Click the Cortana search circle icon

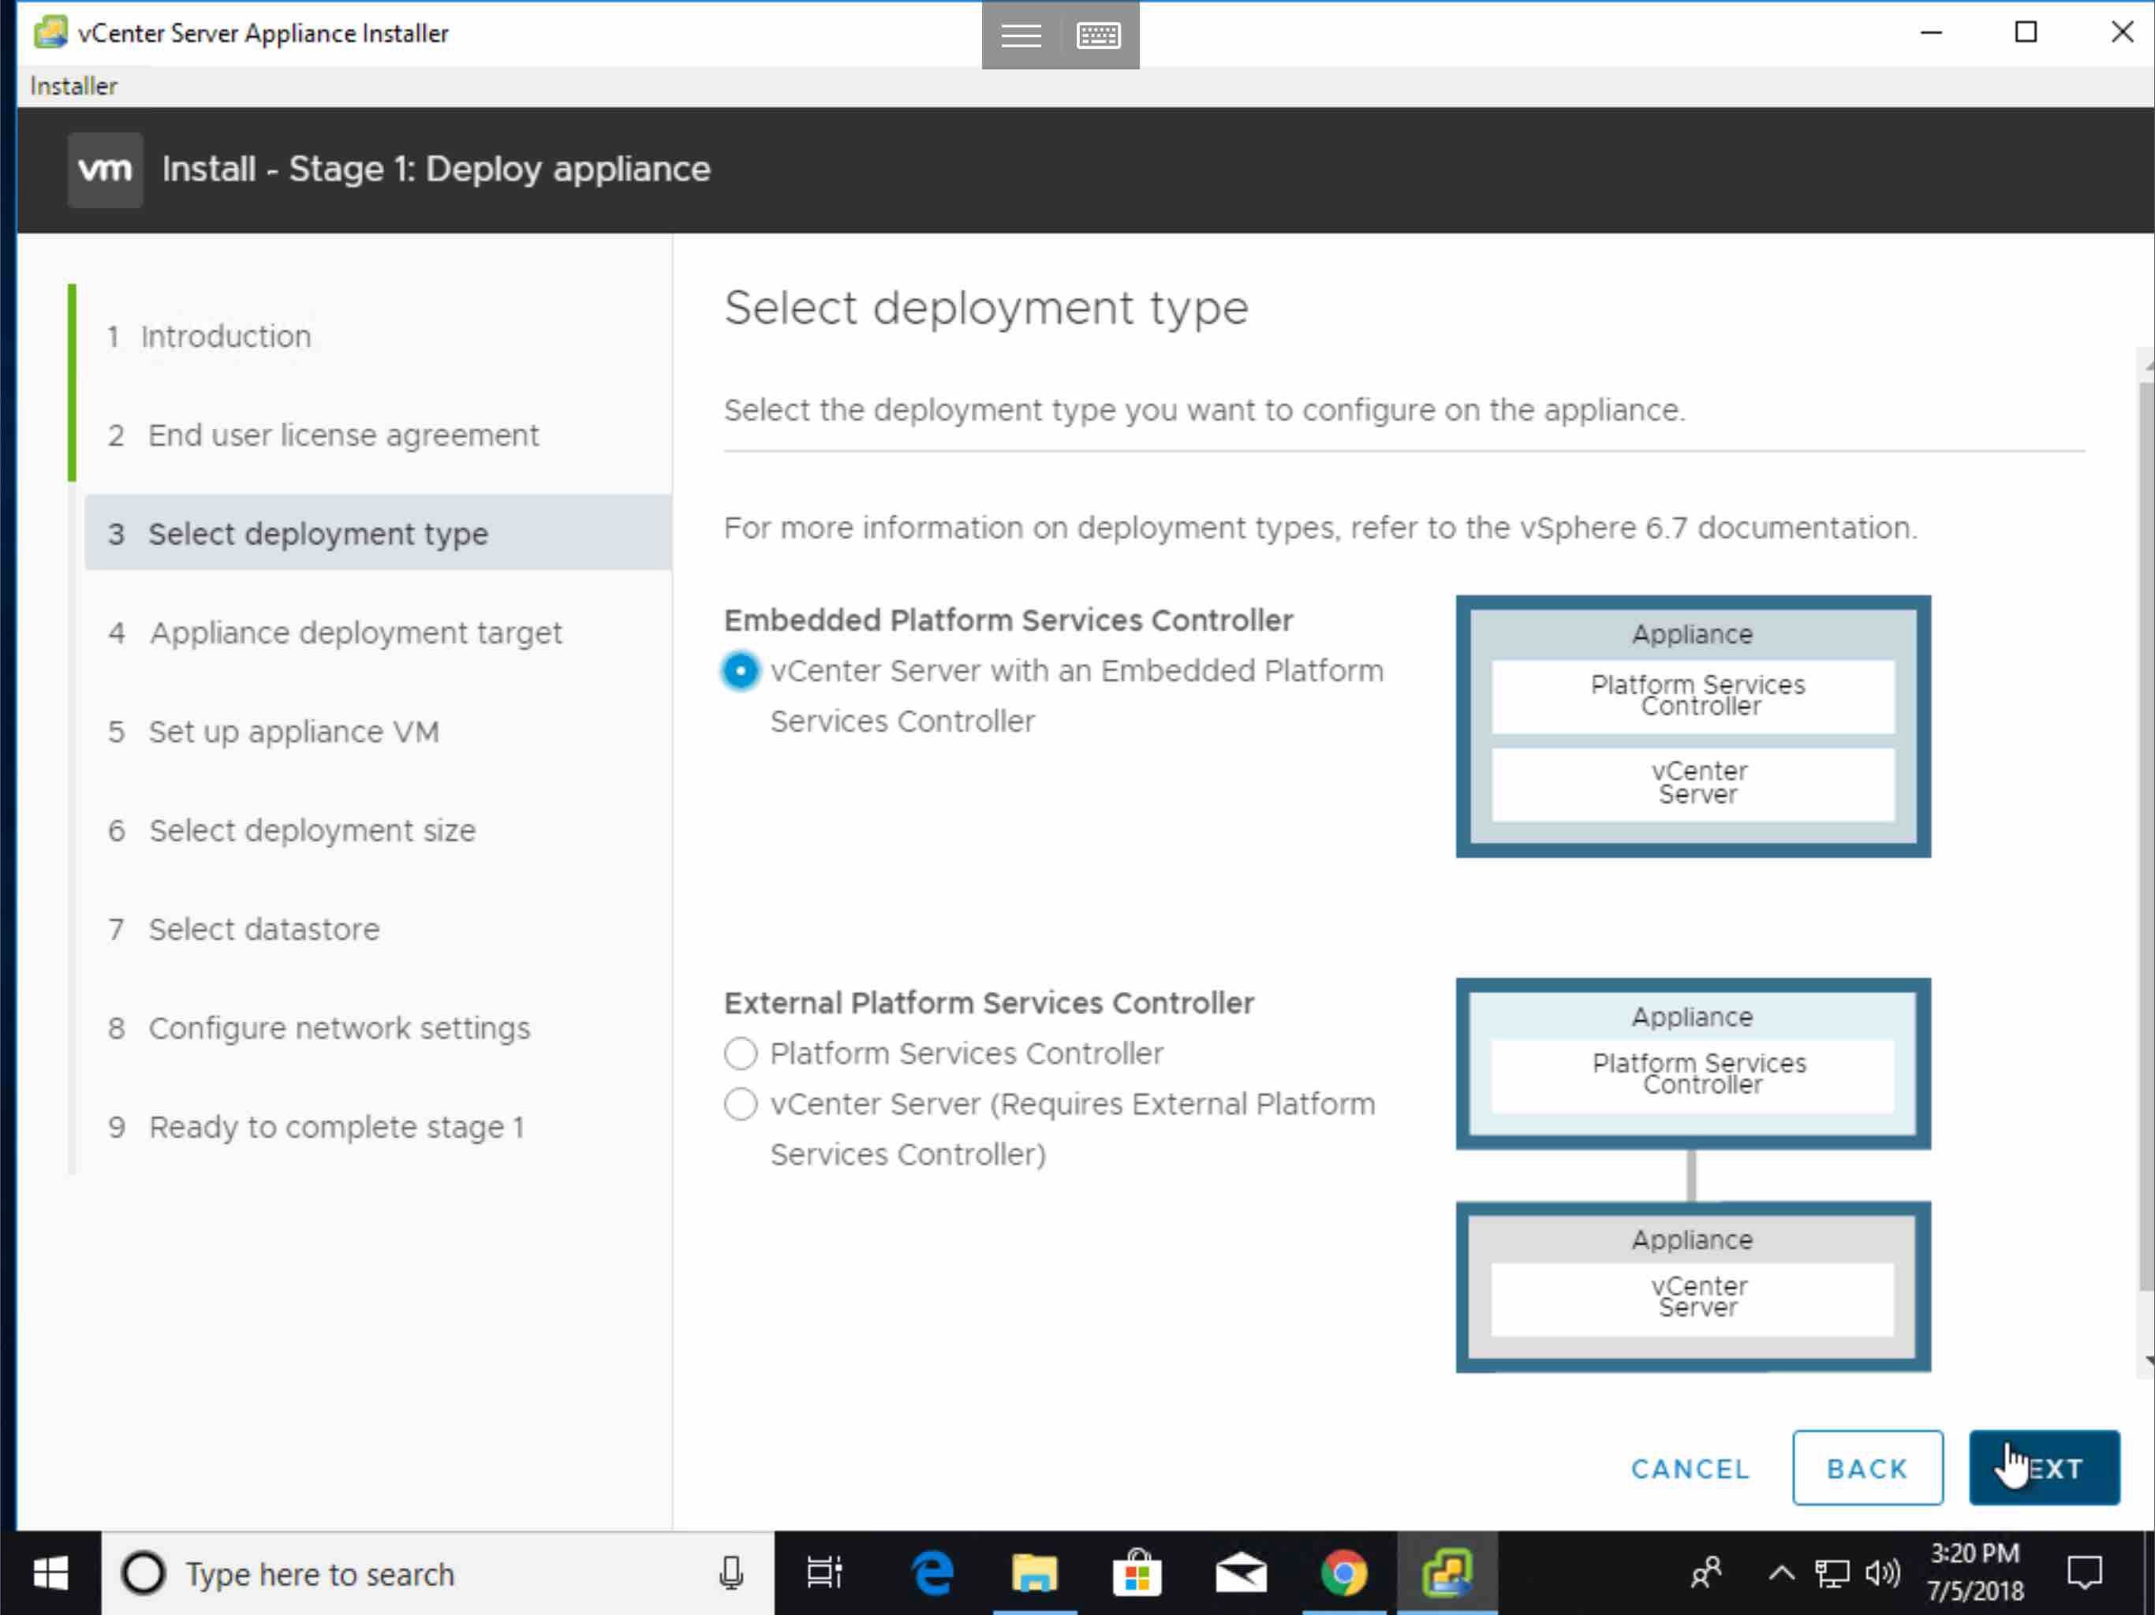[x=144, y=1573]
